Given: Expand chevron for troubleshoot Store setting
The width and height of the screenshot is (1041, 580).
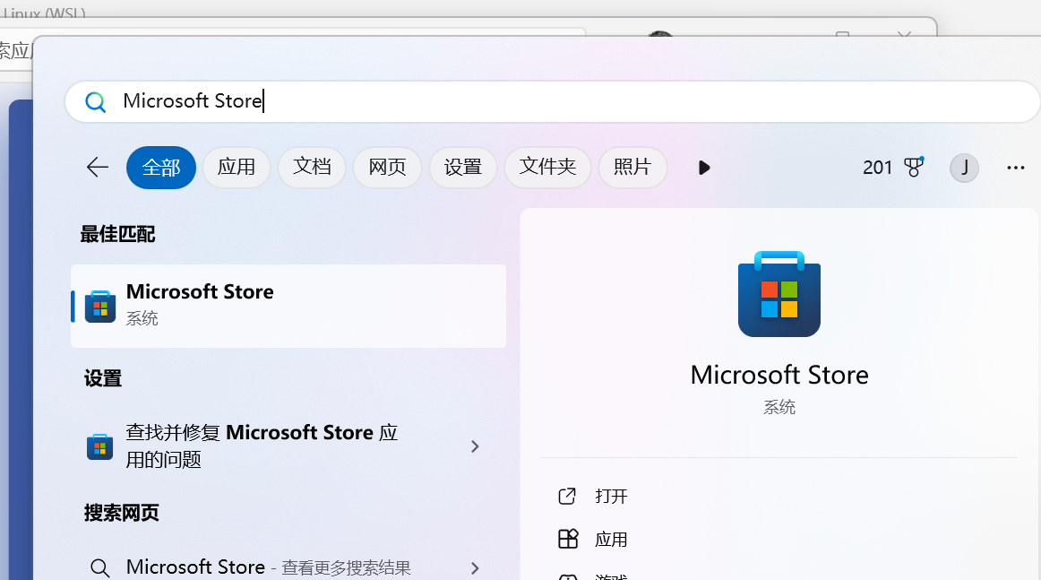Looking at the screenshot, I should (x=475, y=446).
